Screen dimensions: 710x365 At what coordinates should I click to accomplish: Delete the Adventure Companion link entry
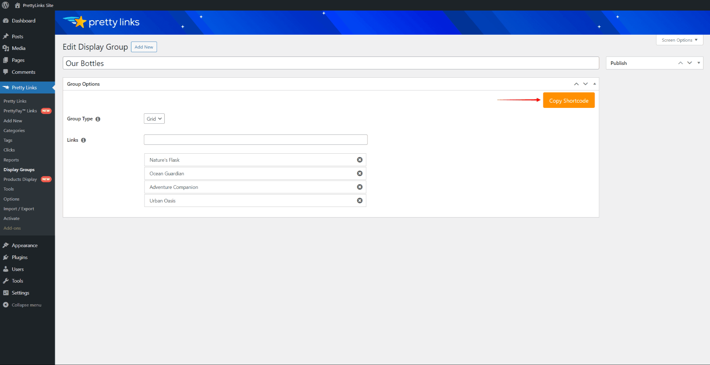pyautogui.click(x=360, y=187)
